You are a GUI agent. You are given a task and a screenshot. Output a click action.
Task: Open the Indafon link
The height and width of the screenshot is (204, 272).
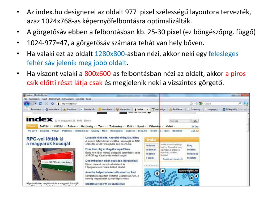(x=150, y=154)
